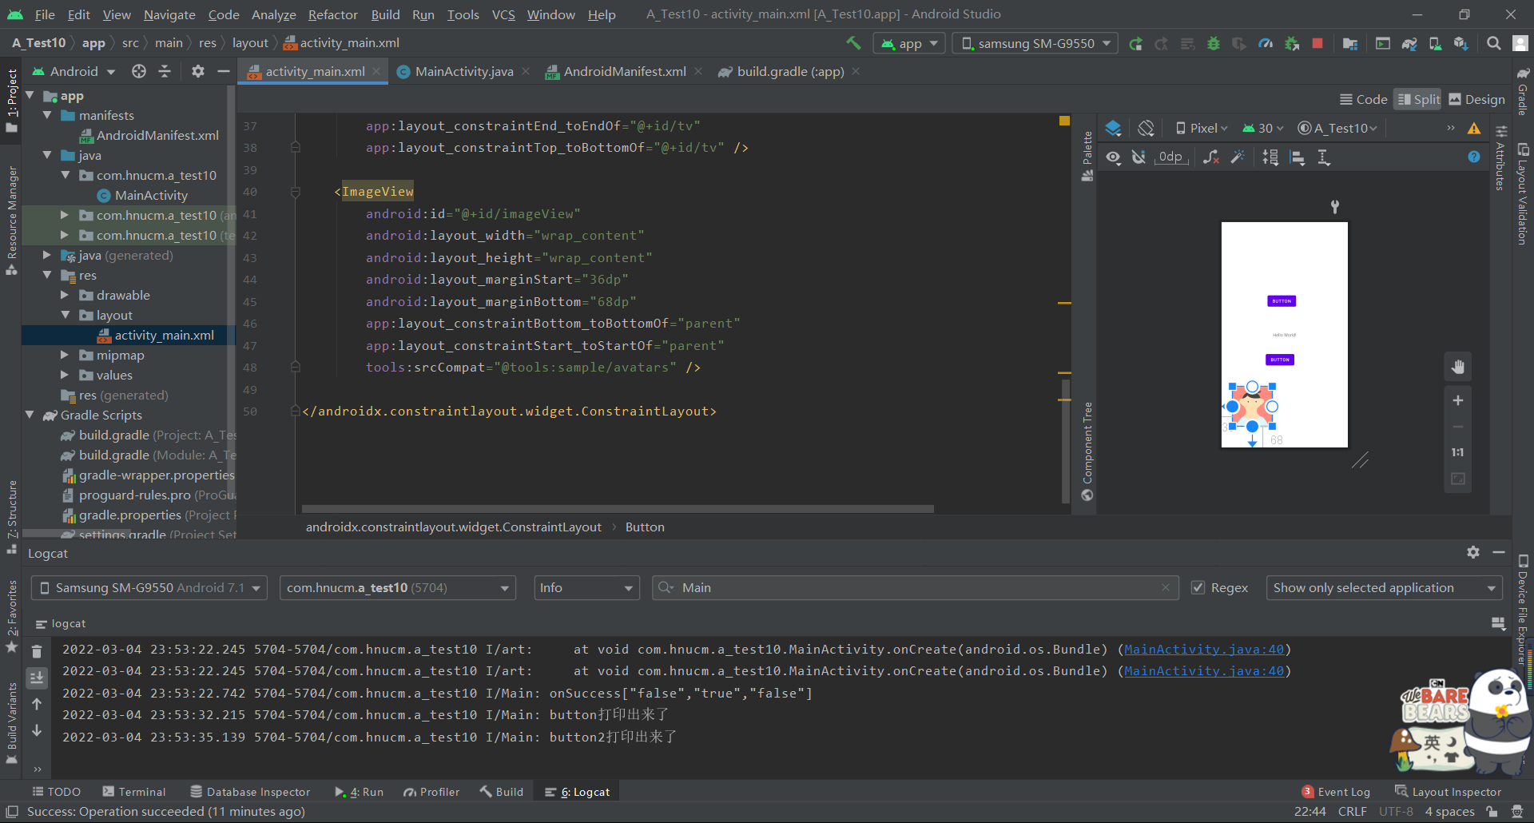The width and height of the screenshot is (1534, 823).
Task: Open the Pixel device preview dropdown
Action: pyautogui.click(x=1202, y=128)
